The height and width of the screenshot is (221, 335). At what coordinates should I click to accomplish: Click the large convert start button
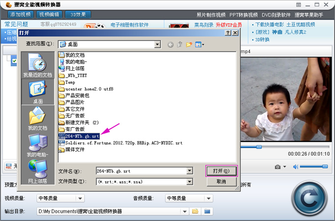tap(309, 198)
